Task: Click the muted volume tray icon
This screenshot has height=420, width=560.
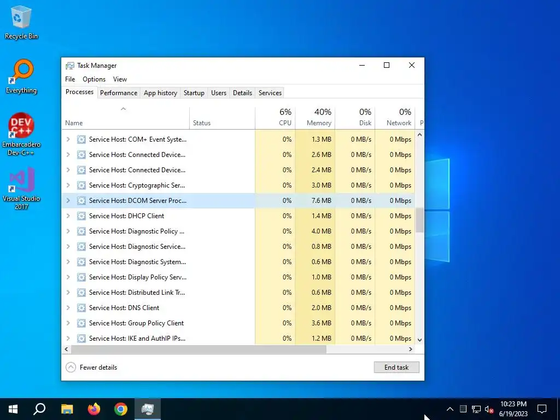Action: [489, 409]
